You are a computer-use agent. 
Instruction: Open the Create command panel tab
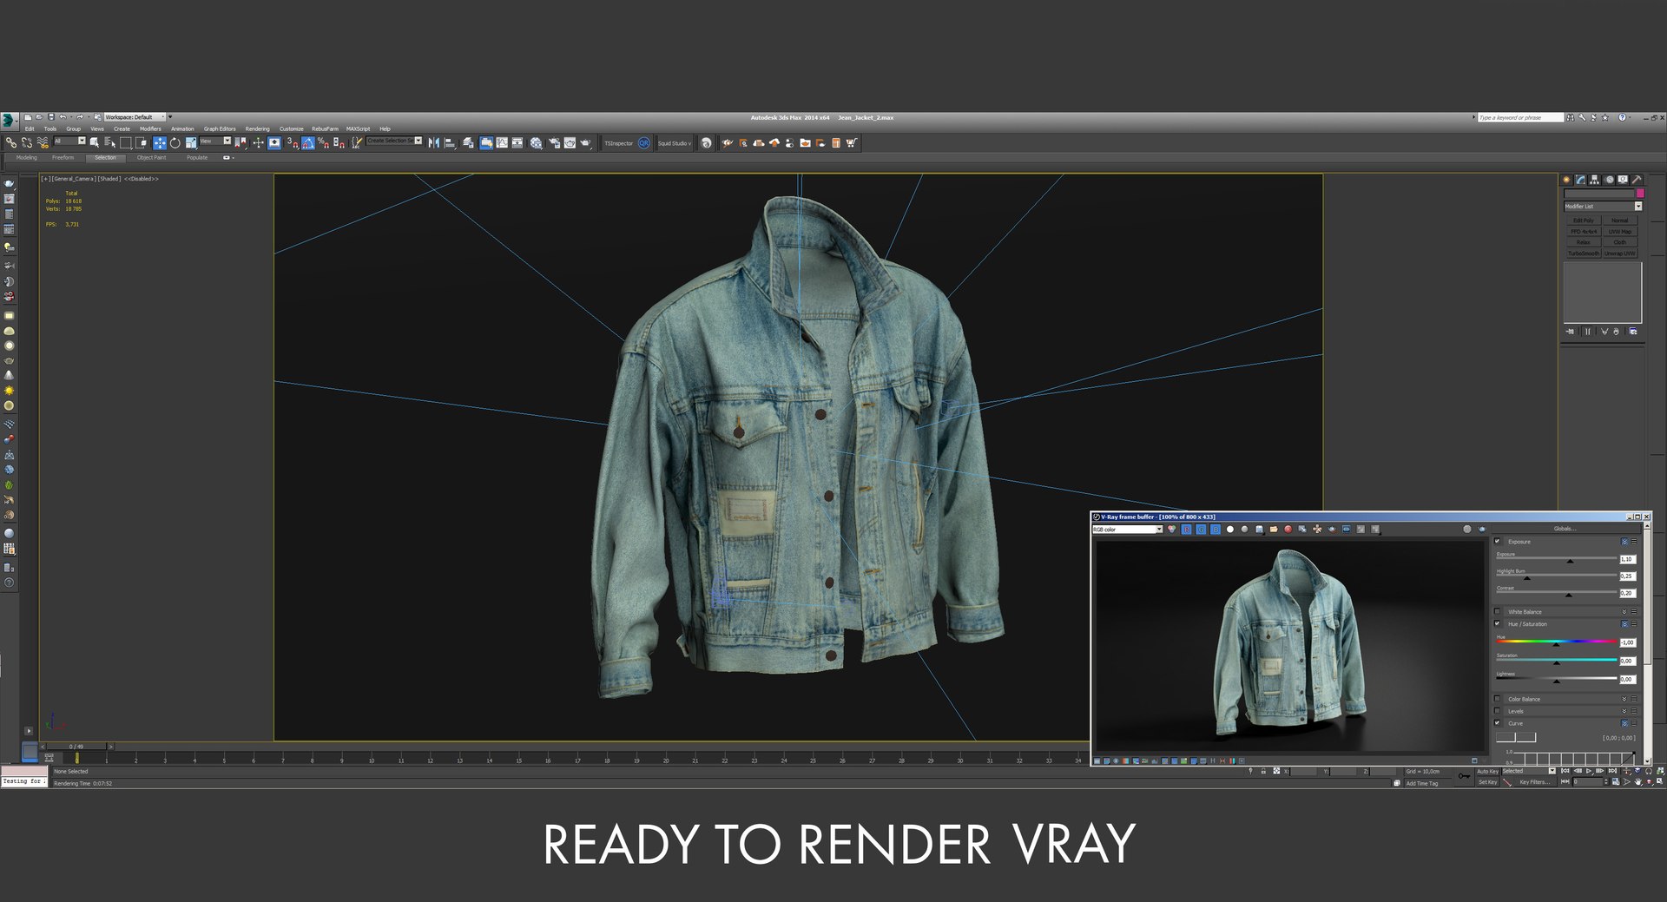click(x=1566, y=180)
